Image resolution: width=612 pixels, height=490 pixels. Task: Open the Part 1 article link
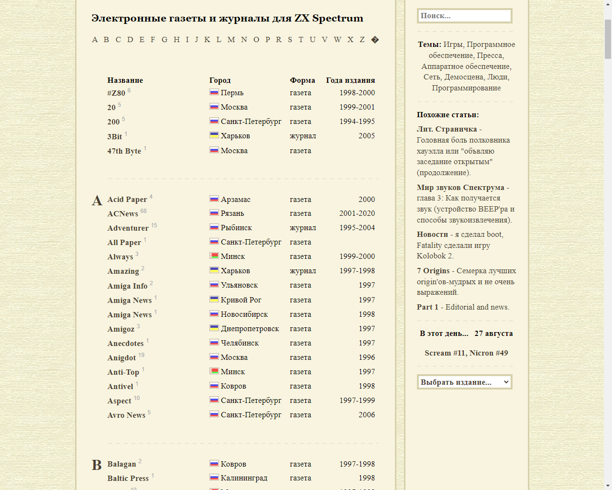click(427, 307)
